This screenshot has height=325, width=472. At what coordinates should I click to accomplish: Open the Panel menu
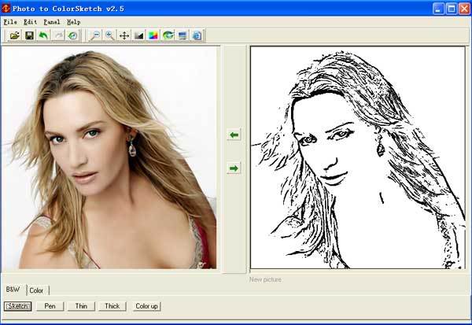point(51,22)
